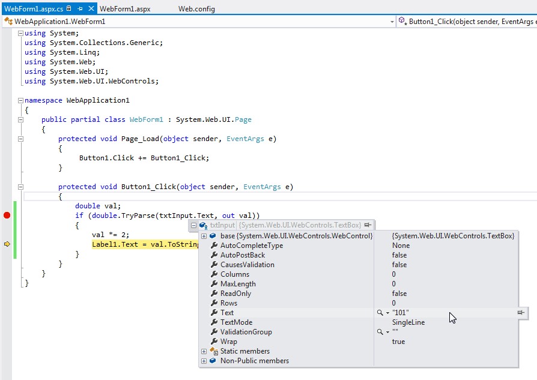Screen dimensions: 537x380
Task: Open the WebApplication1.WebForm1 class dropdown
Action: tap(392, 22)
